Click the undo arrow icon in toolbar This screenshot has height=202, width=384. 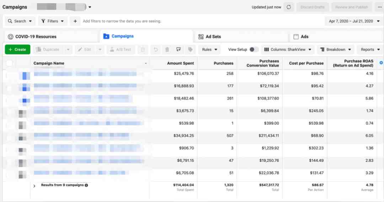tap(155, 49)
